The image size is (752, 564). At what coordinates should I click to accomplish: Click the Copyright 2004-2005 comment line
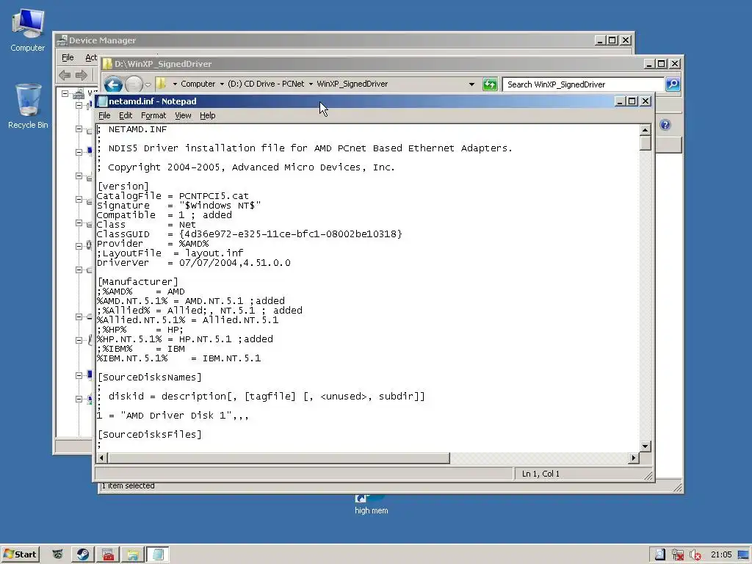(x=246, y=167)
